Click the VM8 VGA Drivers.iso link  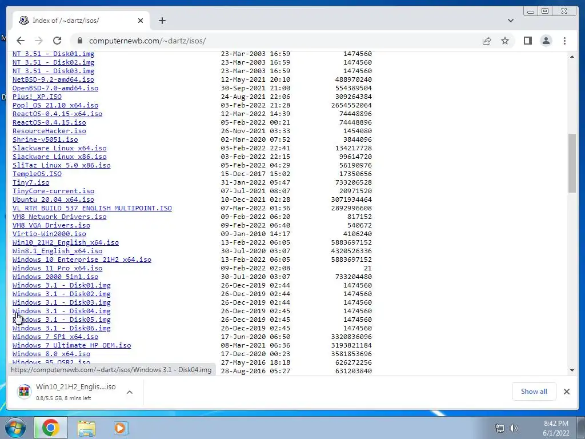pos(51,225)
